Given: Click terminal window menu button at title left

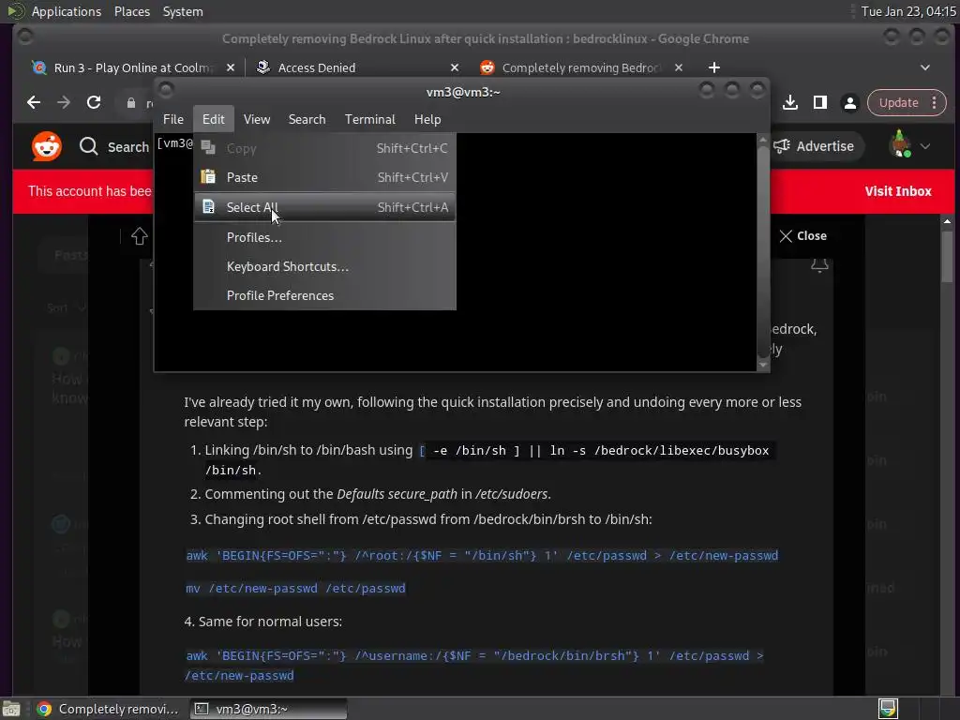Looking at the screenshot, I should [166, 90].
